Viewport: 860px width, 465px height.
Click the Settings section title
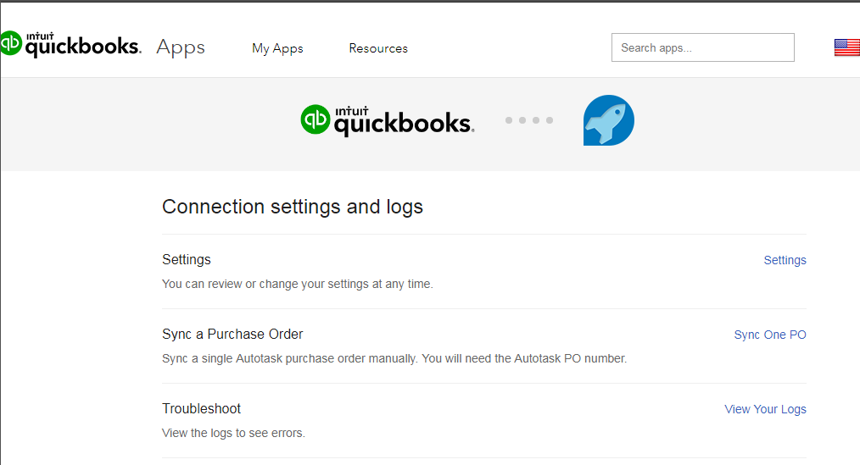pyautogui.click(x=187, y=260)
